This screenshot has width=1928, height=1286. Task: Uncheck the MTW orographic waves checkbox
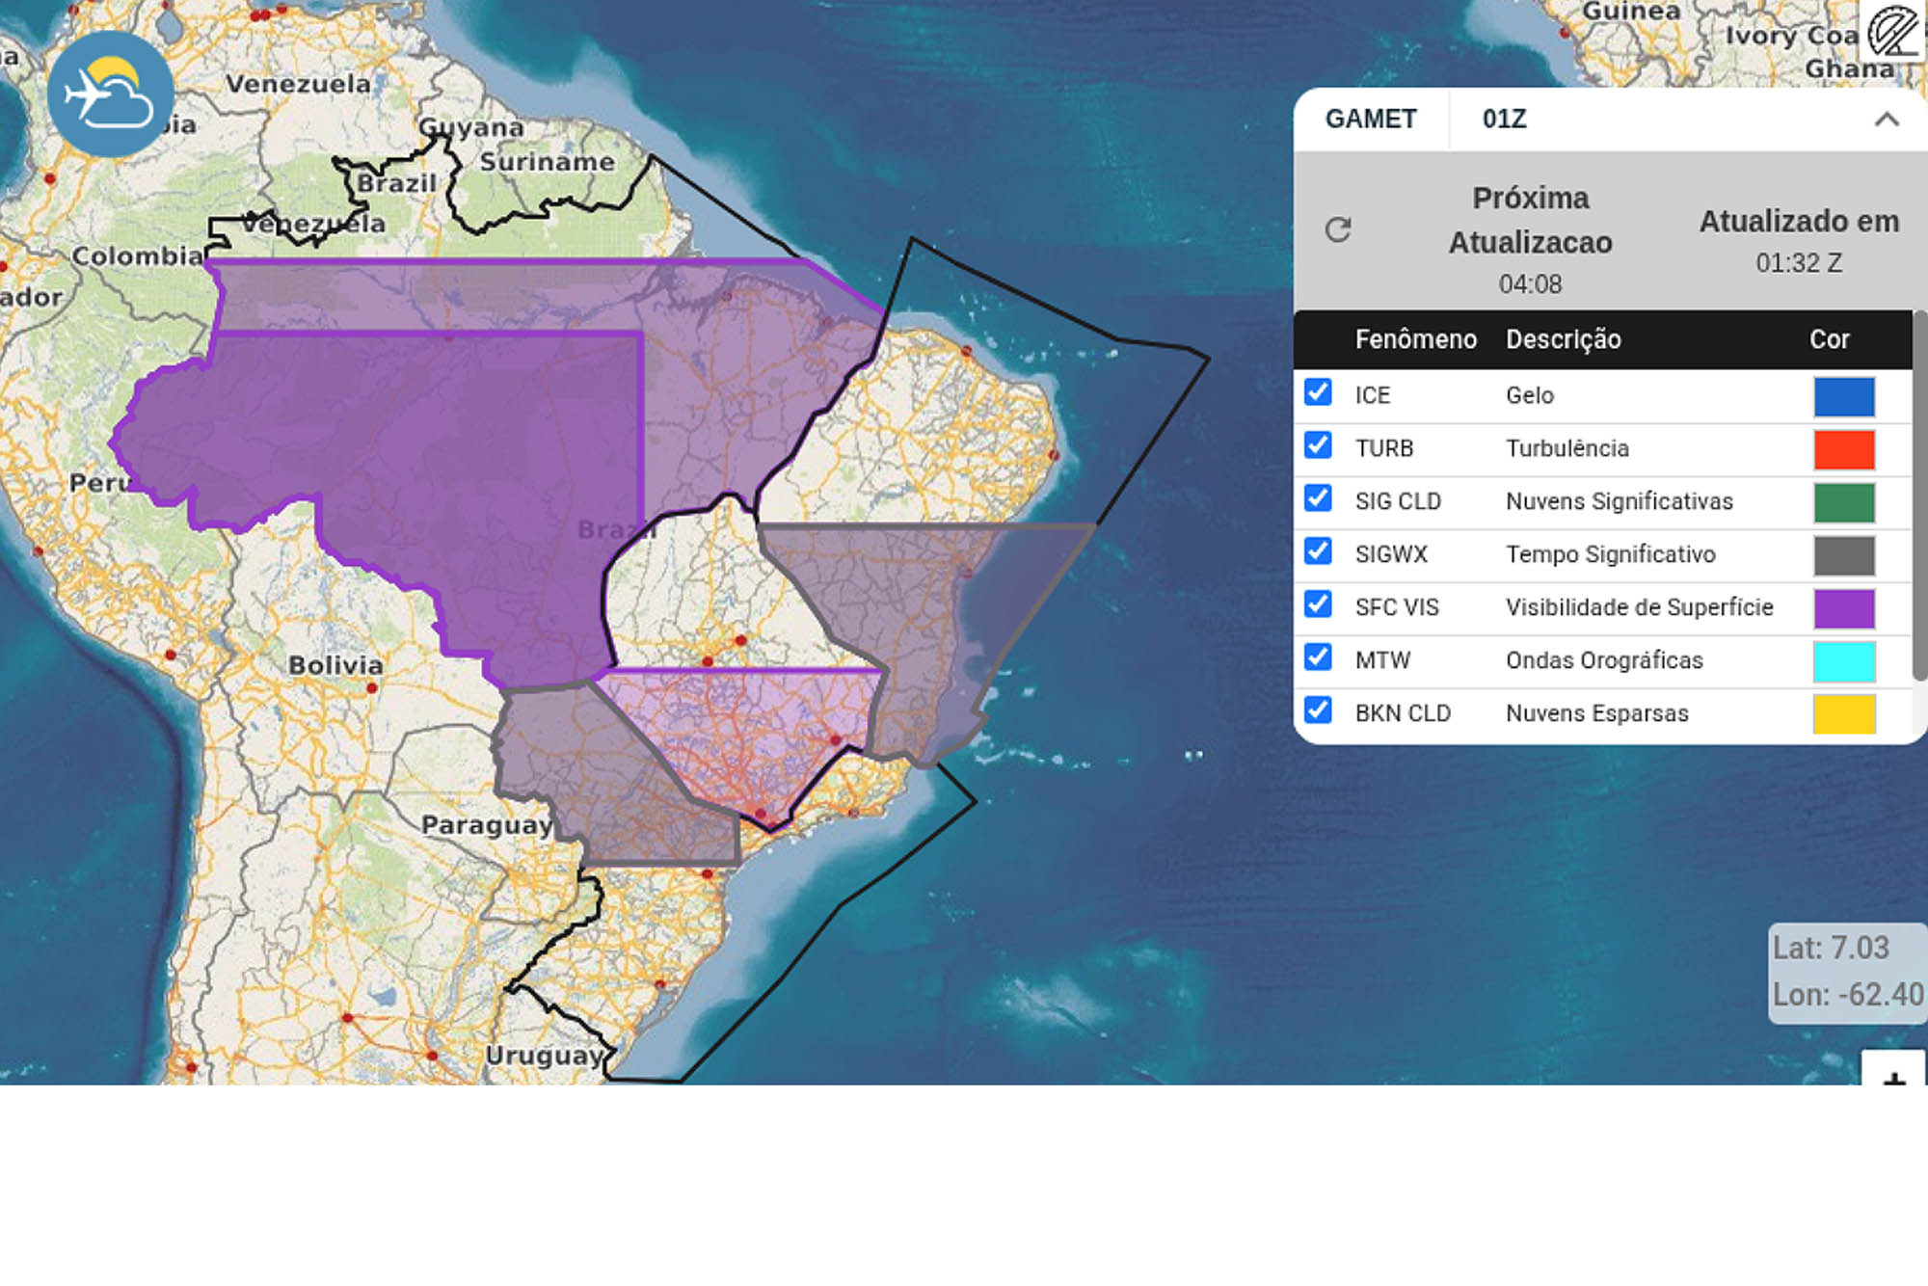(x=1318, y=657)
